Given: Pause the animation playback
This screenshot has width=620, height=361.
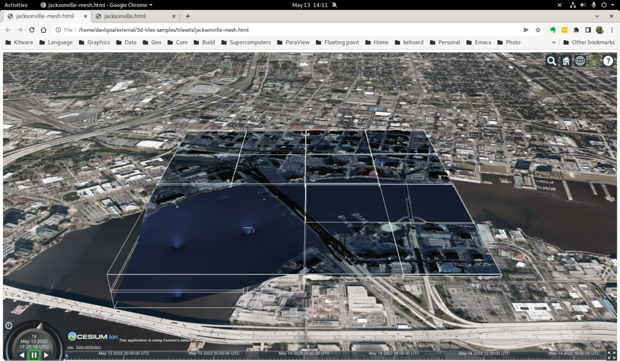Looking at the screenshot, I should point(34,355).
